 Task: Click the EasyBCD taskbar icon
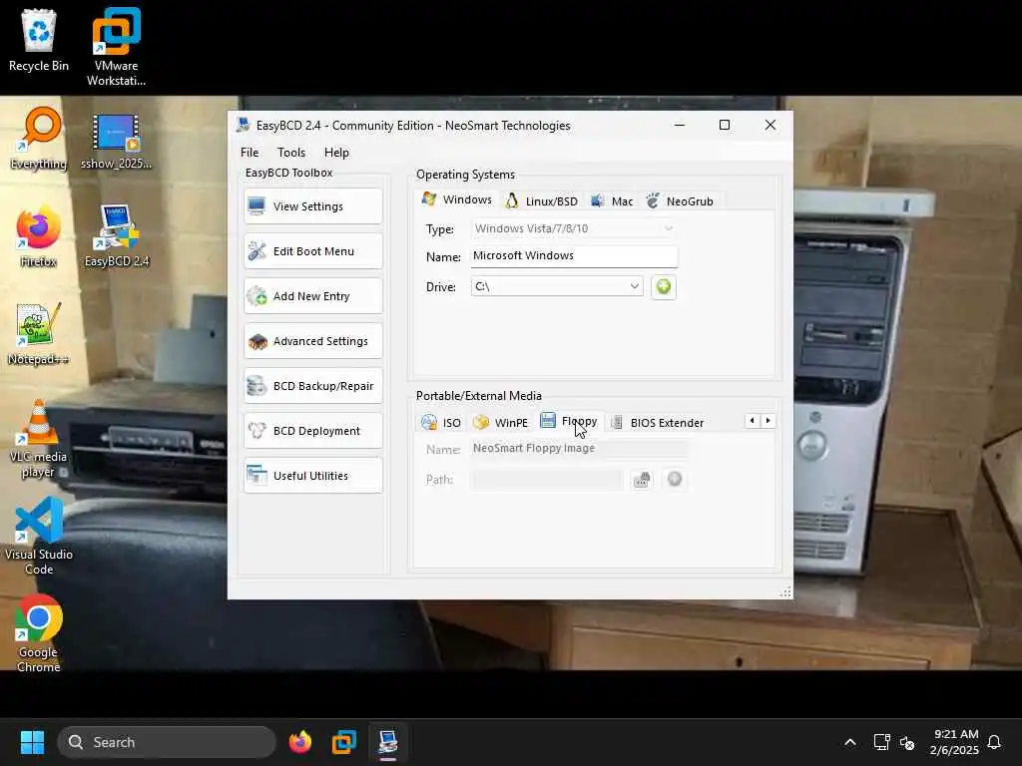388,742
